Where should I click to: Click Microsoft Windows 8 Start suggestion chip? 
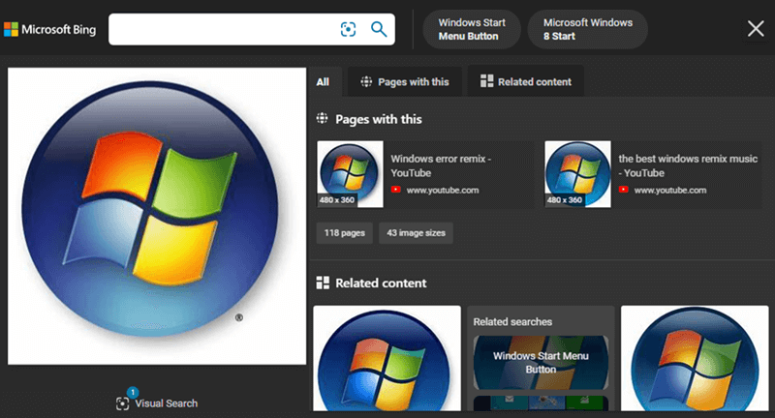(587, 29)
